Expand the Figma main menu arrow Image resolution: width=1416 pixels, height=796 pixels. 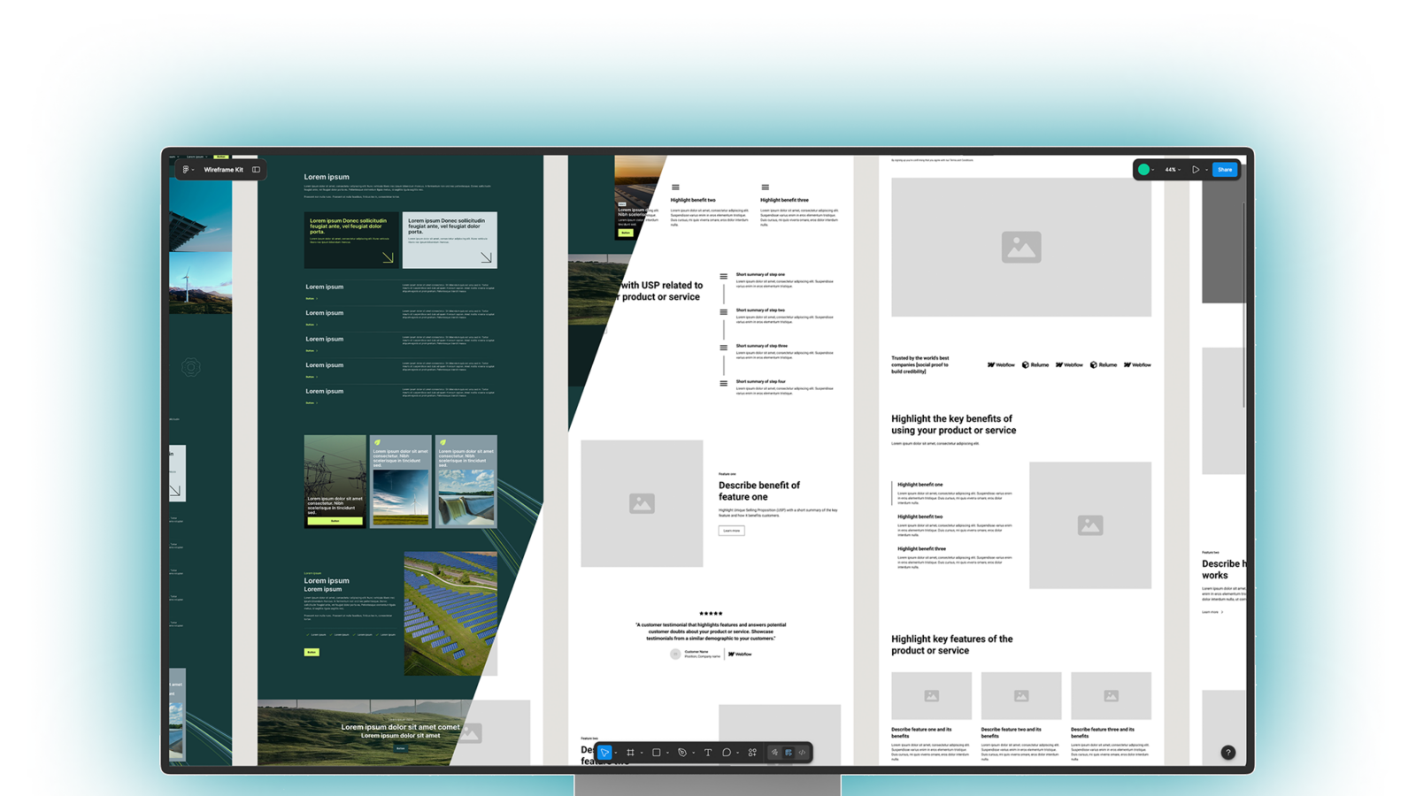pyautogui.click(x=193, y=170)
